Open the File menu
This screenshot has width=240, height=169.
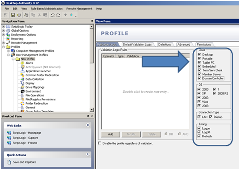tap(7, 9)
